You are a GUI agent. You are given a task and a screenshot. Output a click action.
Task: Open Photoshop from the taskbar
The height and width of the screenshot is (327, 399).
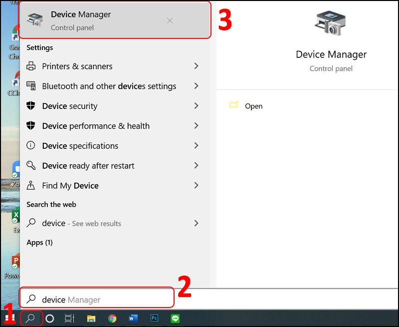click(x=154, y=318)
